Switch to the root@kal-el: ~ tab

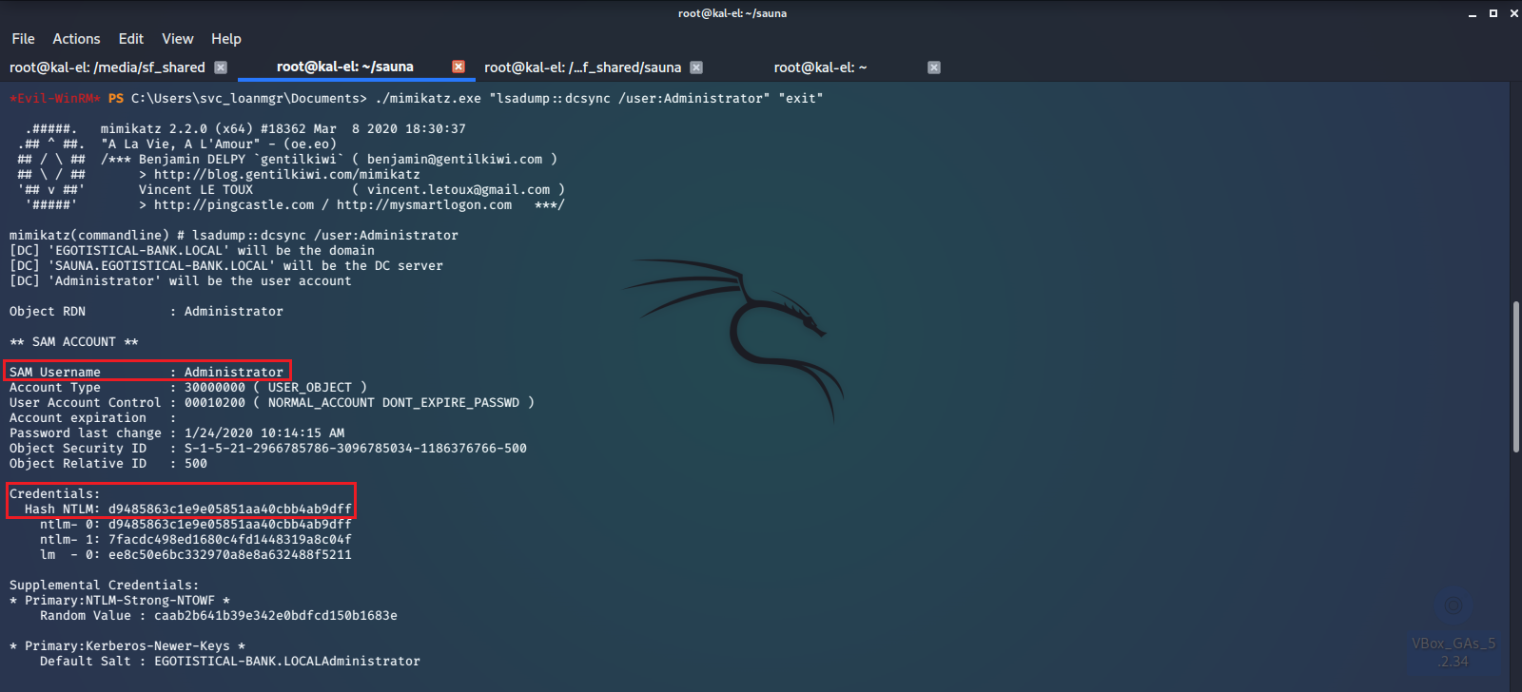[820, 67]
